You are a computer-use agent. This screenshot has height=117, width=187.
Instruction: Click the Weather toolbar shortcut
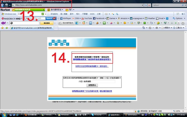coord(150,18)
